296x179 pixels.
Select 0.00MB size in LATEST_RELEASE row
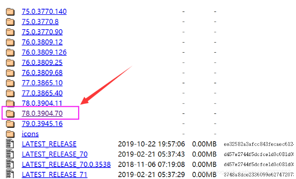click(204, 144)
